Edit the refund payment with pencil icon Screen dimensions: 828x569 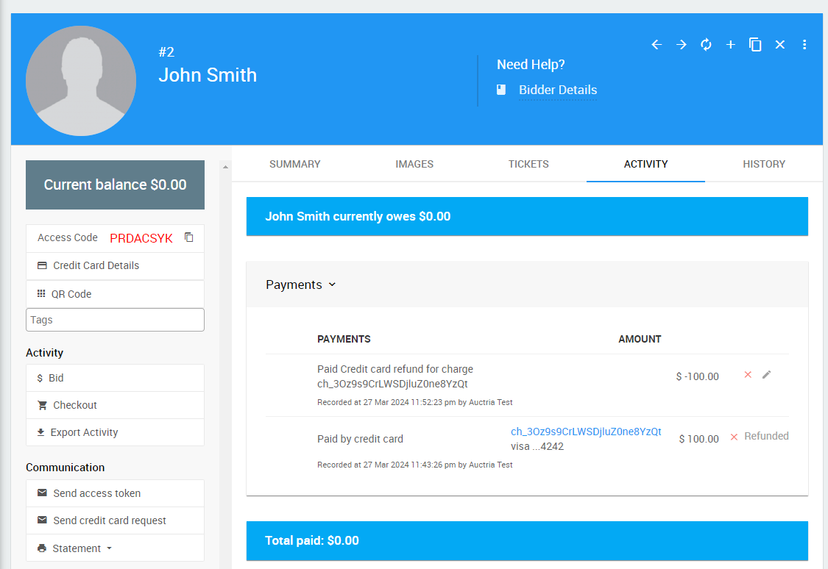click(767, 375)
